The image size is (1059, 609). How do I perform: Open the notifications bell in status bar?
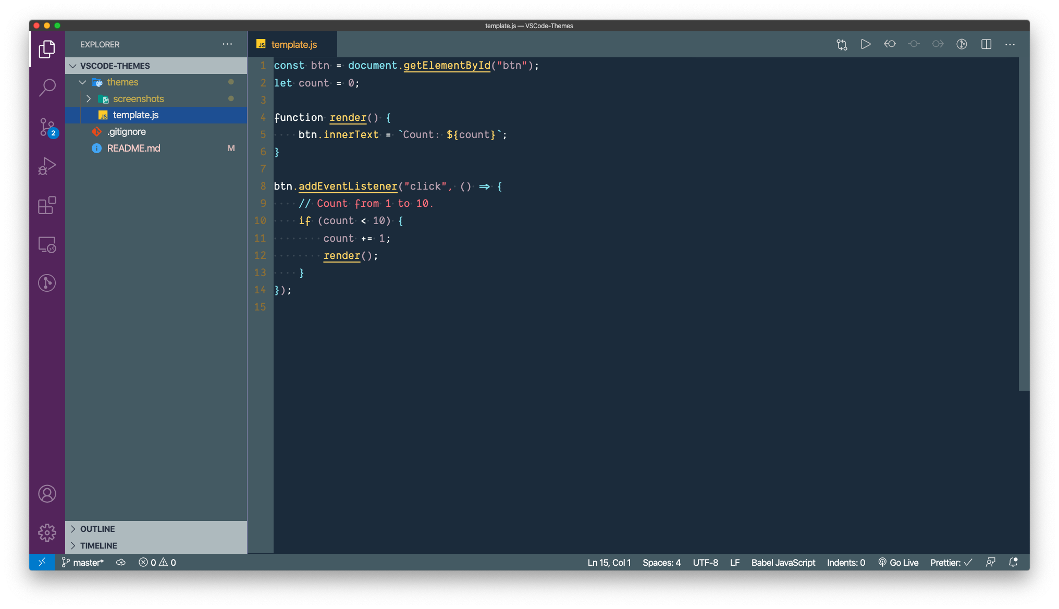pos(1013,563)
